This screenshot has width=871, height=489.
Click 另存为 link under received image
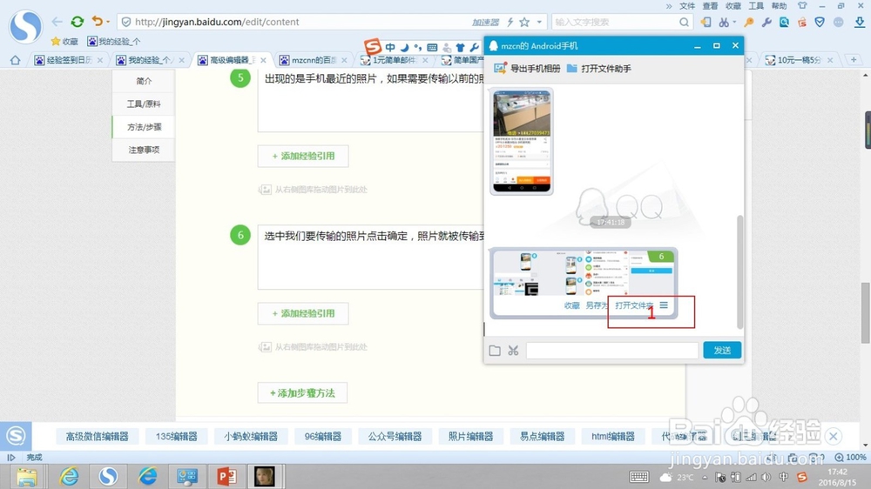pos(596,305)
